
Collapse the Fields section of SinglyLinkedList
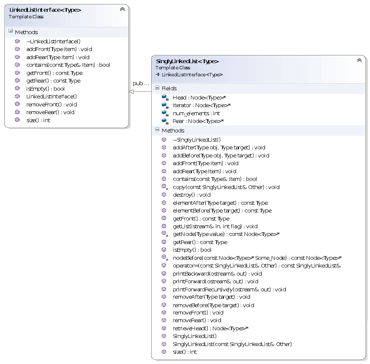point(157,88)
